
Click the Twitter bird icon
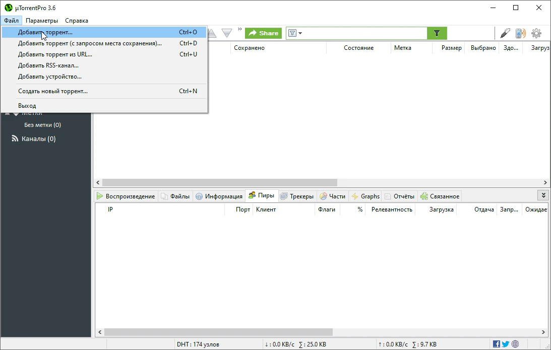(506, 344)
